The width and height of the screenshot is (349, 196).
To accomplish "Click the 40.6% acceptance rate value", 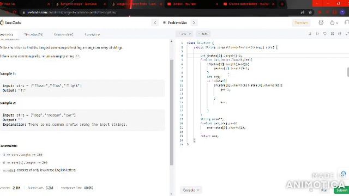I will coord(88,188).
